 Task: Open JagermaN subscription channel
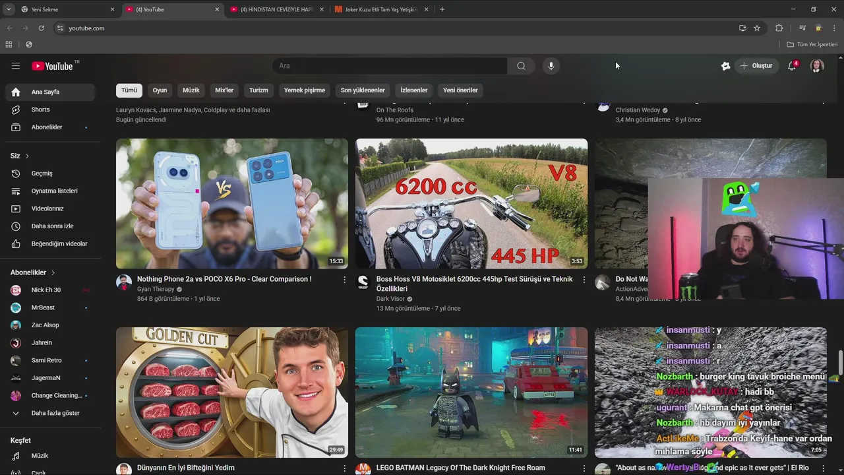pos(50,378)
